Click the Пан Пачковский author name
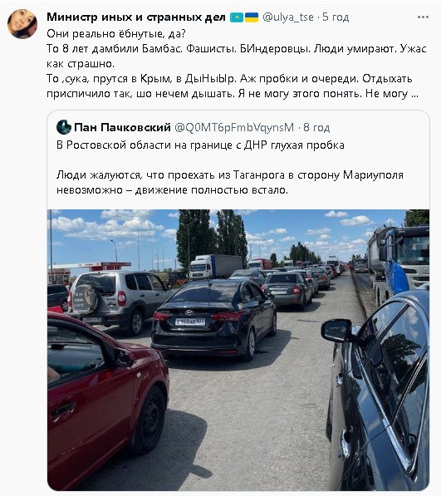Image resolution: width=441 pixels, height=496 pixels. [122, 127]
